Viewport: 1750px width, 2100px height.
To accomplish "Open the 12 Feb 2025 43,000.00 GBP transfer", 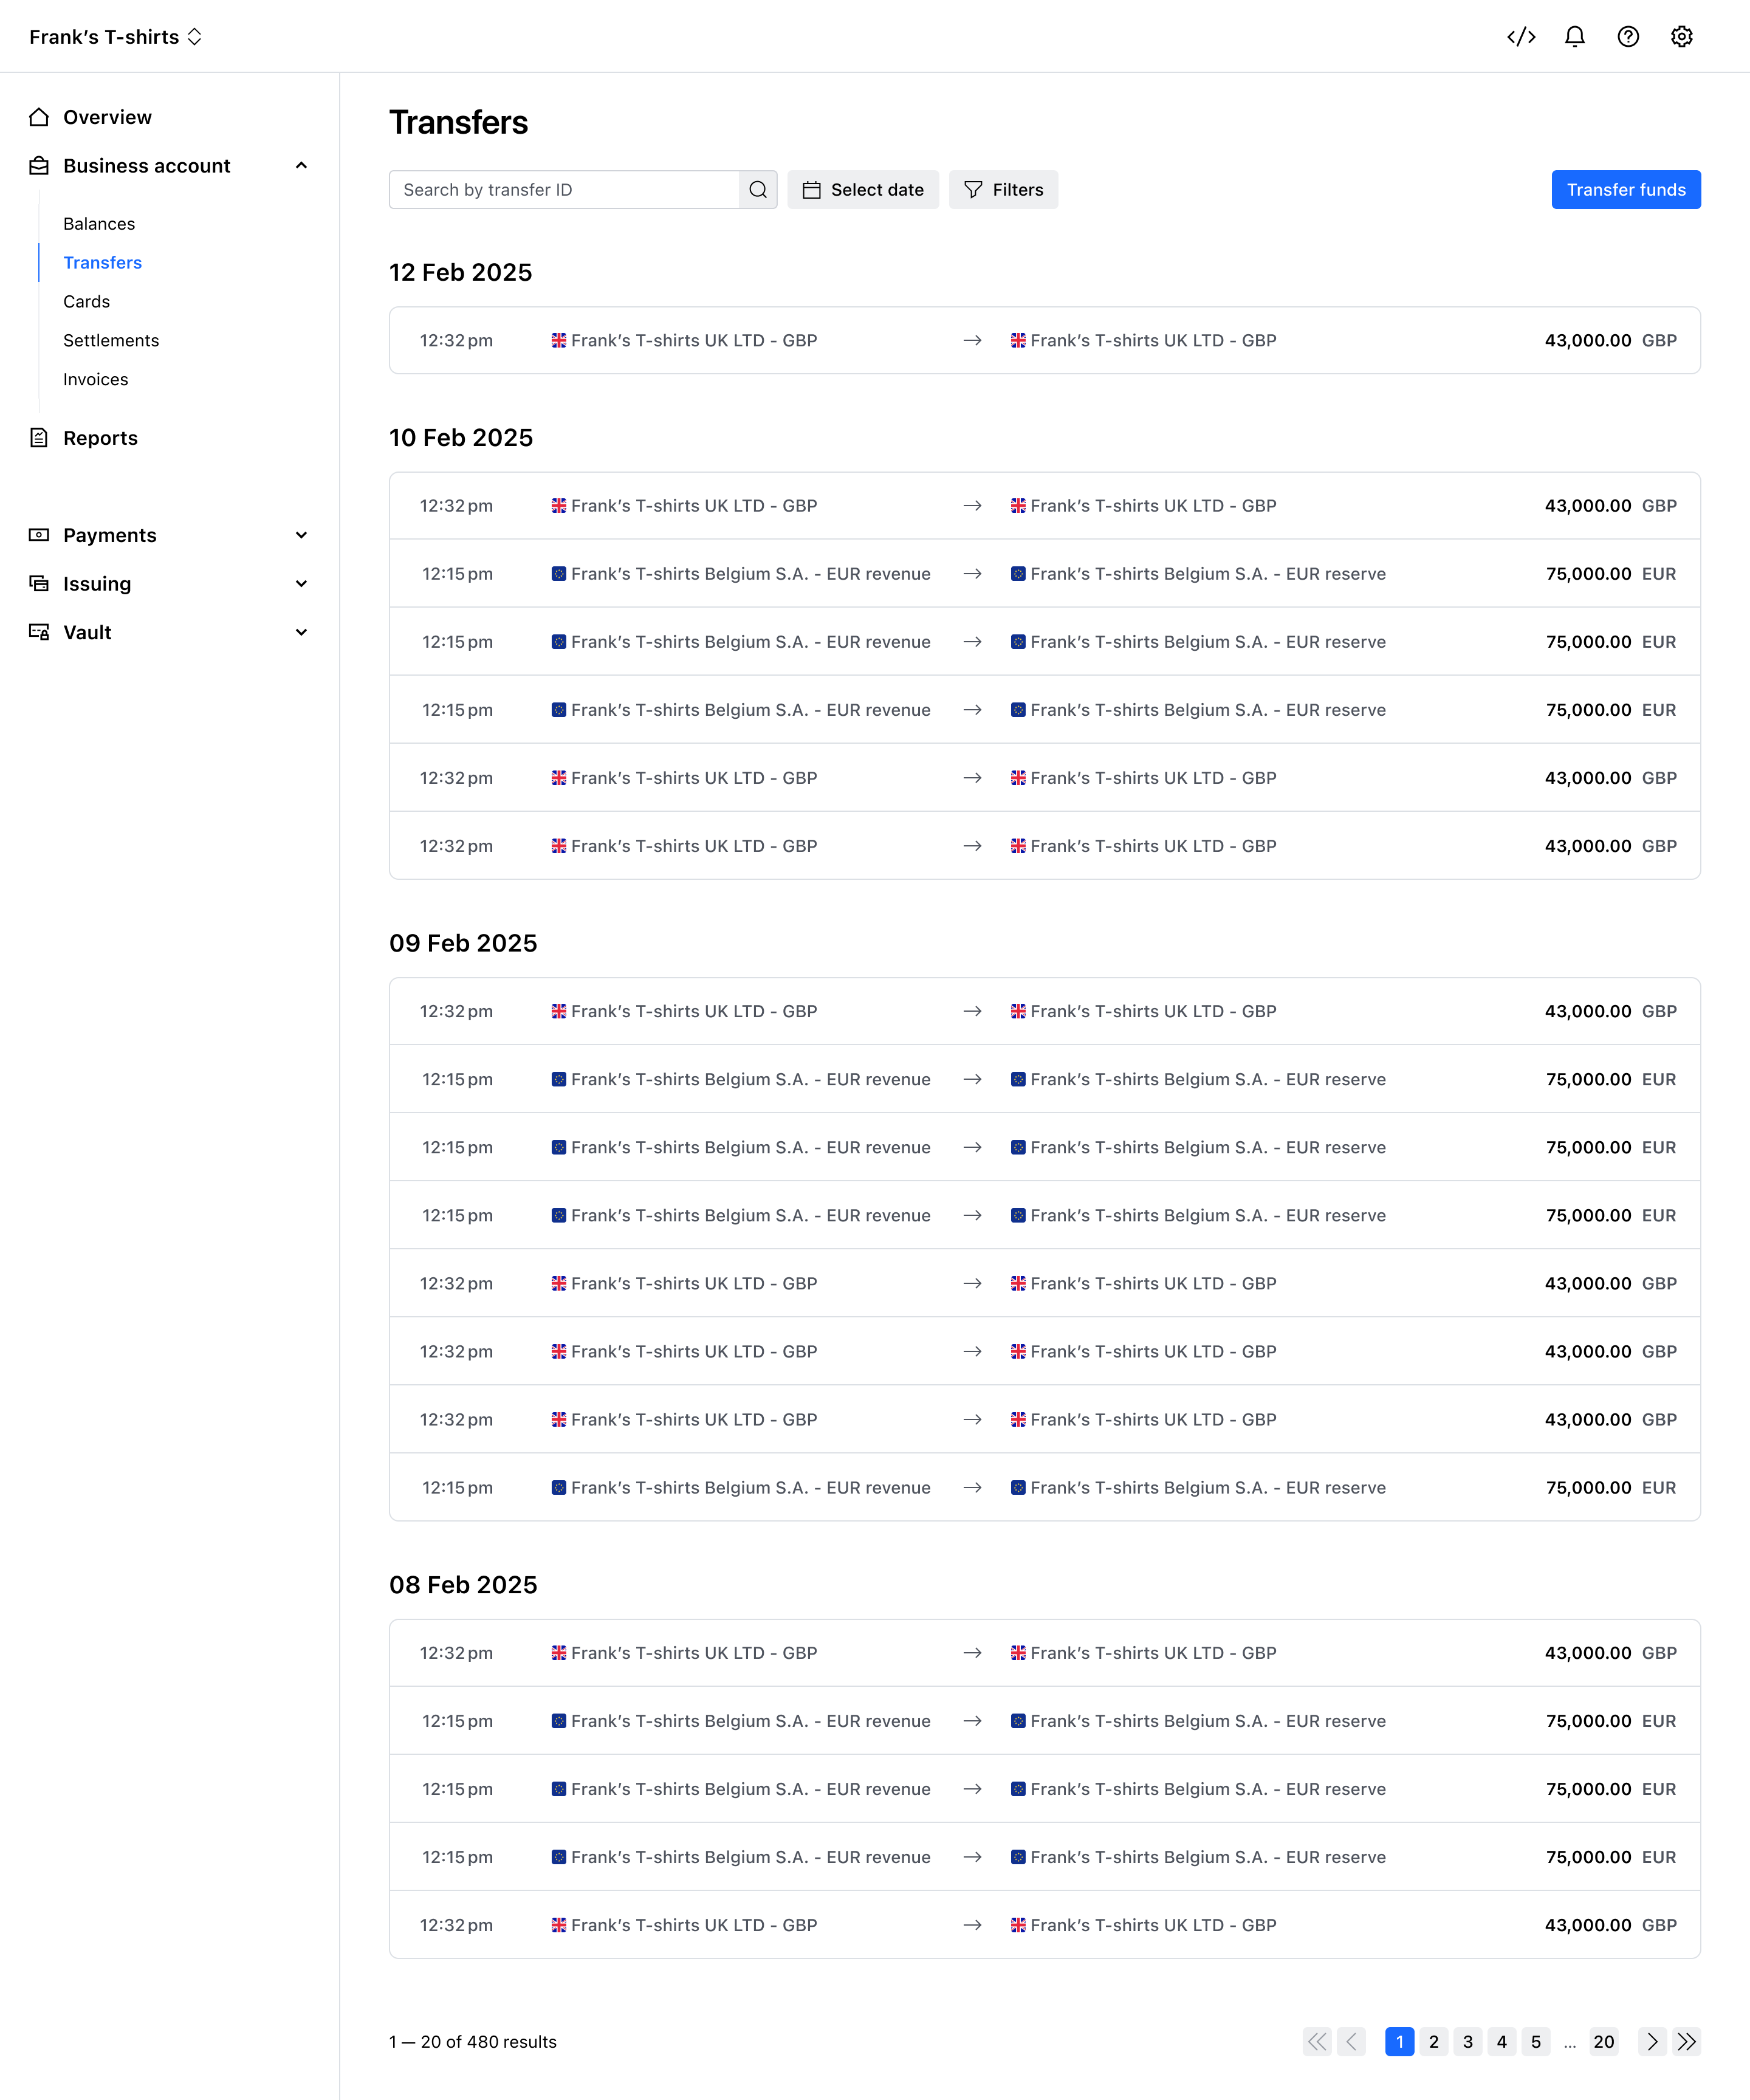I will (1045, 341).
